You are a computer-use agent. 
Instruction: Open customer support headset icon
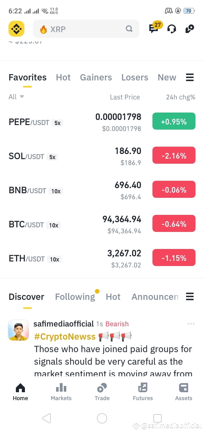pyautogui.click(x=172, y=29)
